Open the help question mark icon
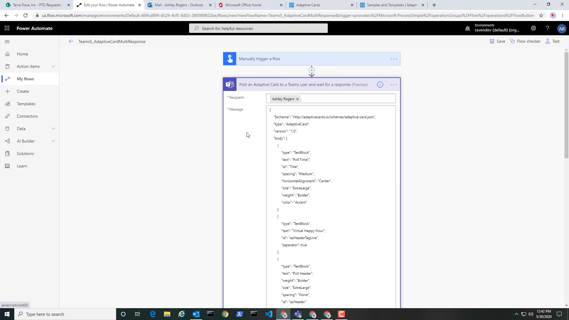569x320 pixels. coord(547,28)
